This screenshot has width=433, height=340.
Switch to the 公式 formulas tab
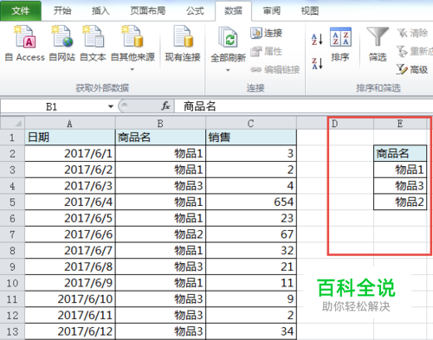(x=195, y=10)
